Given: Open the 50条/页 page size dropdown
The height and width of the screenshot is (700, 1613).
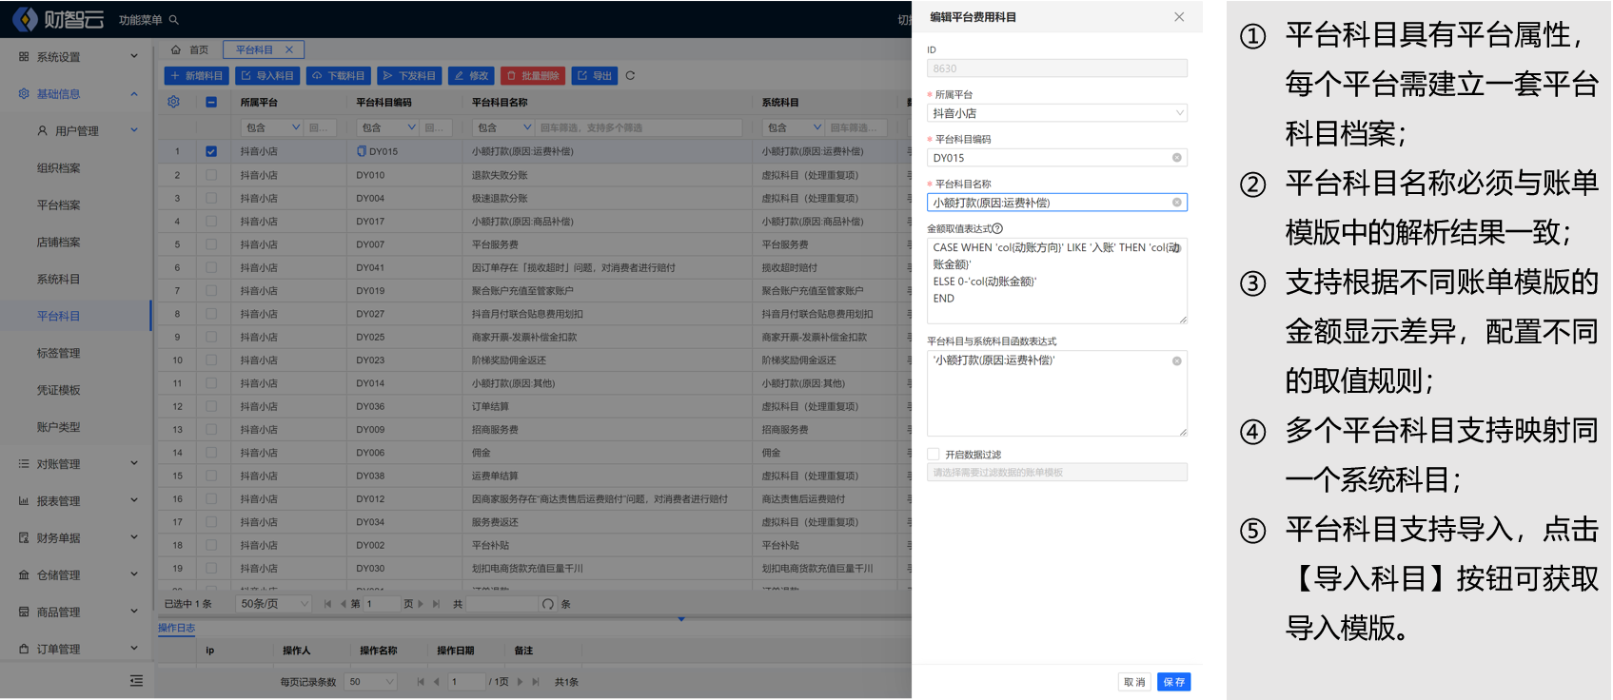Looking at the screenshot, I should [274, 604].
